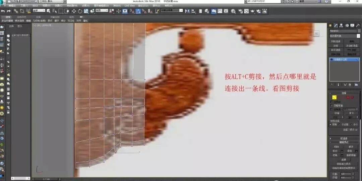
Task: Click the Unlink Selection broken-chain icon
Action: tap(22, 11)
